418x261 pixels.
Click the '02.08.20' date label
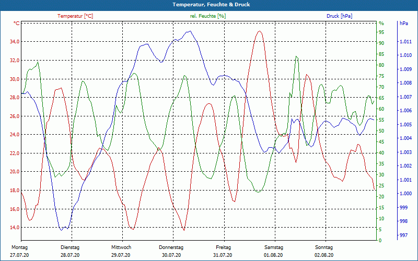324,255
